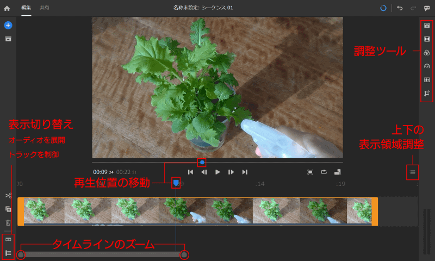Click the :14 mark on timeline ruler
435x261 pixels.
point(260,184)
